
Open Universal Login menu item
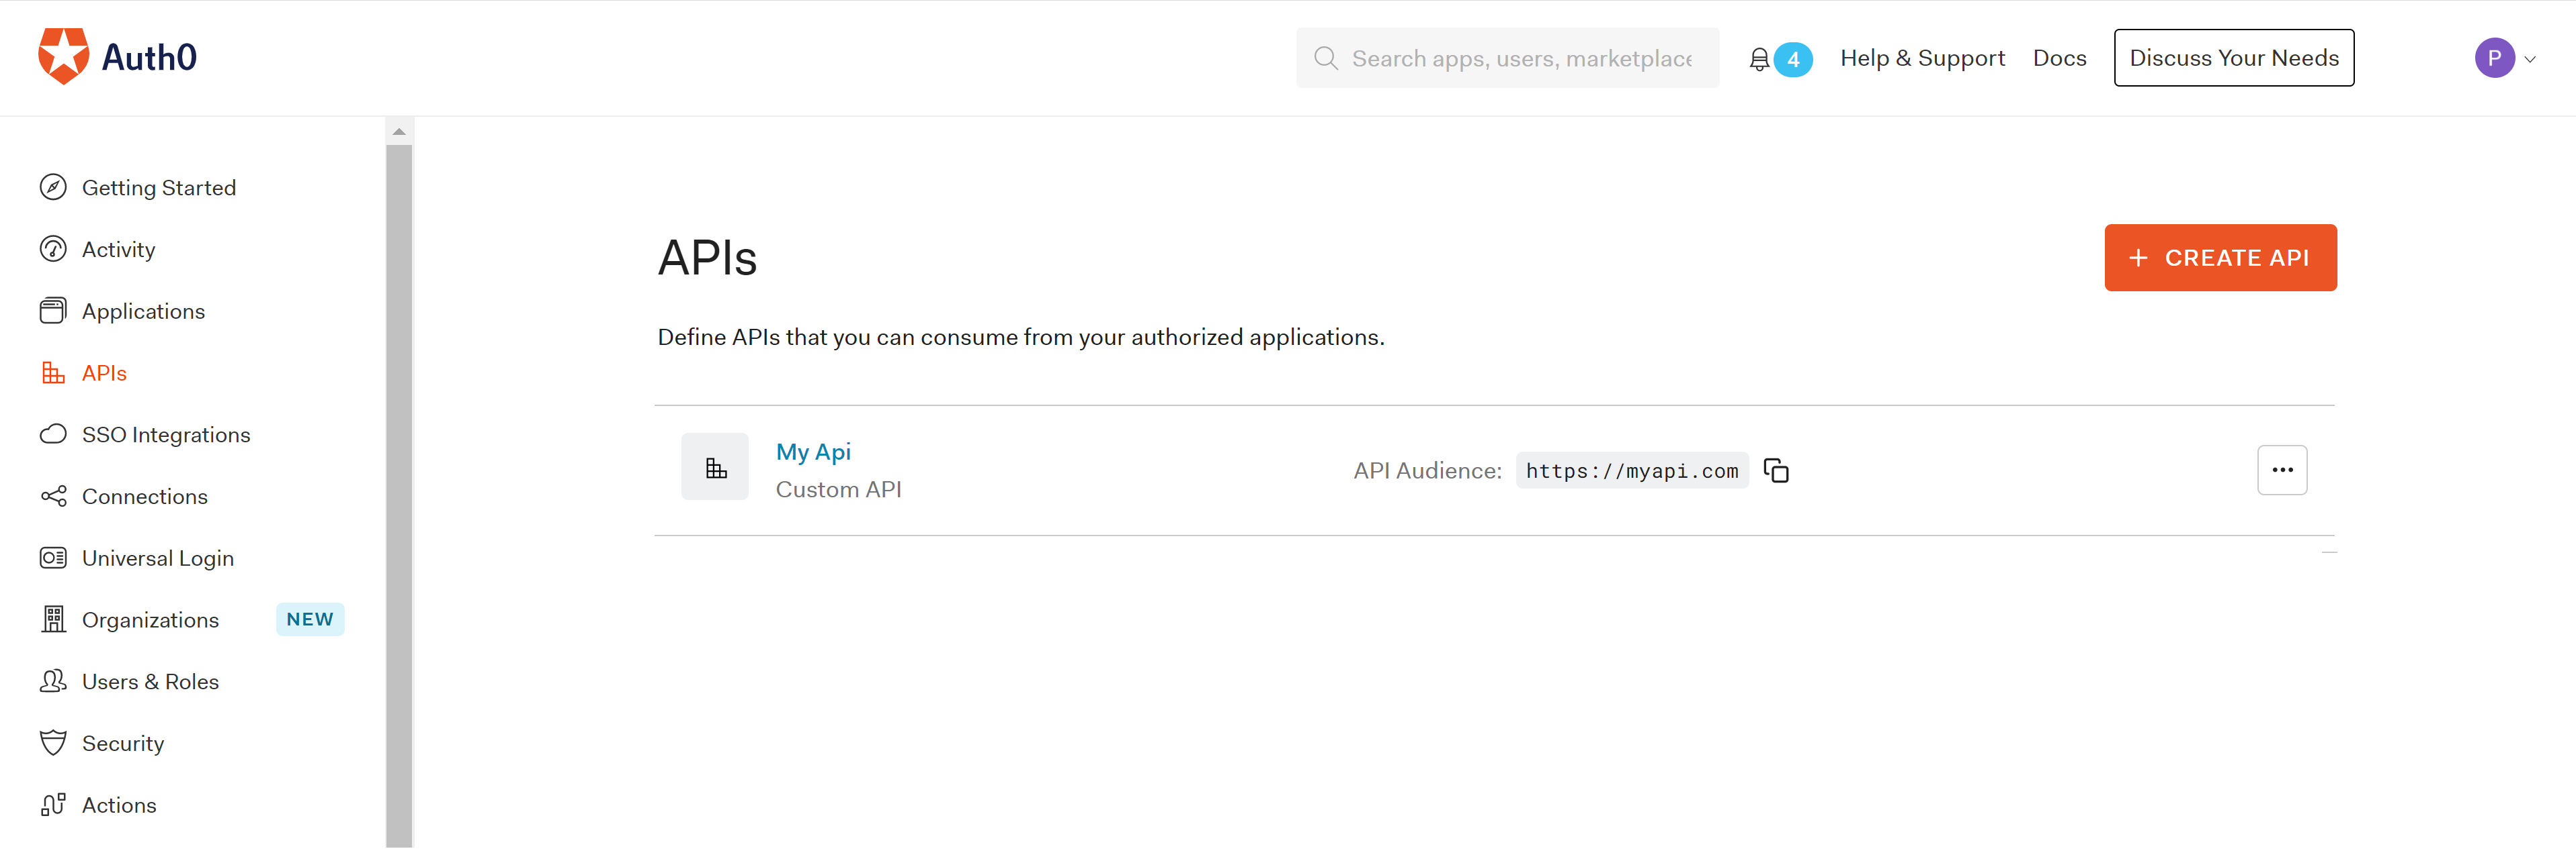(x=157, y=558)
